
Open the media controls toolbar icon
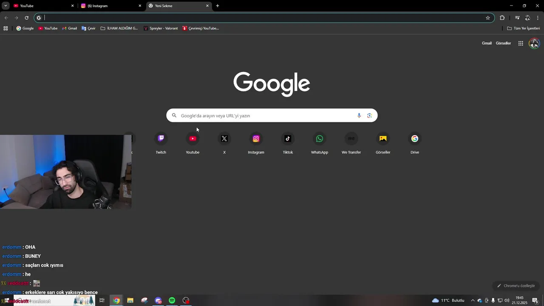click(x=517, y=18)
